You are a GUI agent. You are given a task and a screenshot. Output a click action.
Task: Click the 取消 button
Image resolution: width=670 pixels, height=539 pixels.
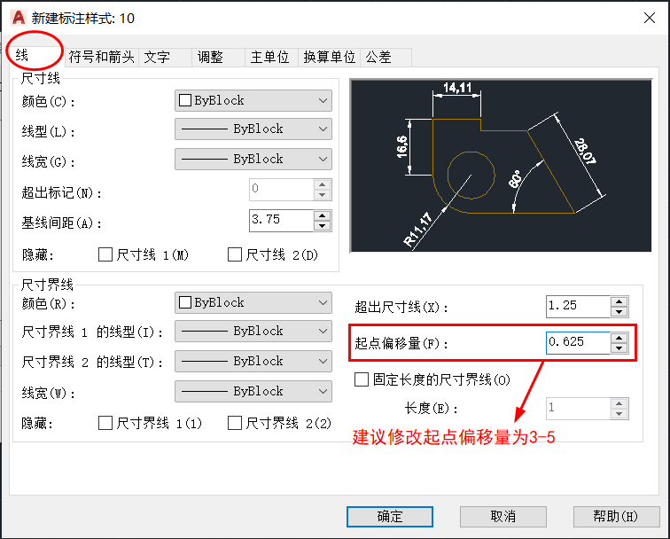pos(502,516)
